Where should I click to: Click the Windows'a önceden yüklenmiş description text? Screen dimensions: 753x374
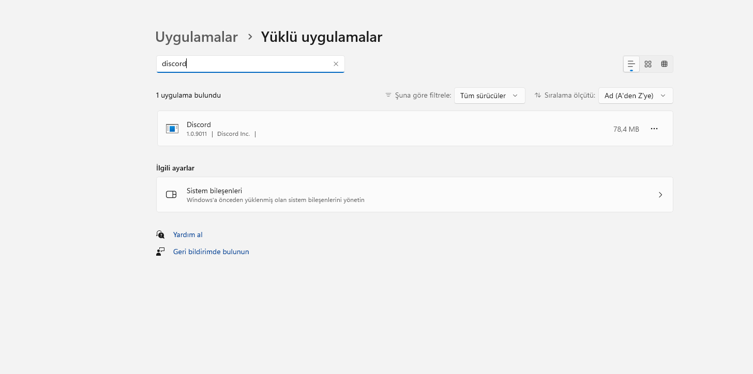(x=276, y=200)
